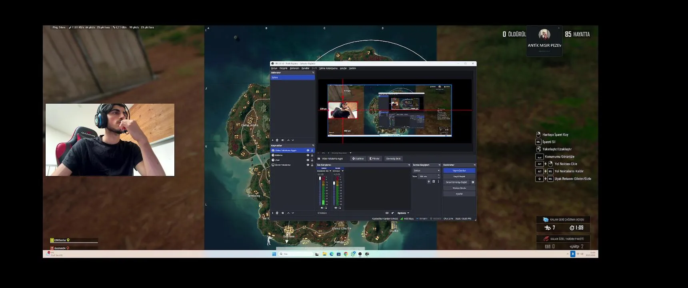The image size is (688, 288).
Task: Lock the Bildirim source
Action: (312, 155)
